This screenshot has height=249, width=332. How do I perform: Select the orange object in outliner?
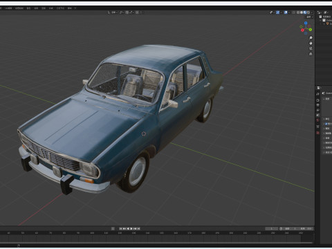click(327, 24)
